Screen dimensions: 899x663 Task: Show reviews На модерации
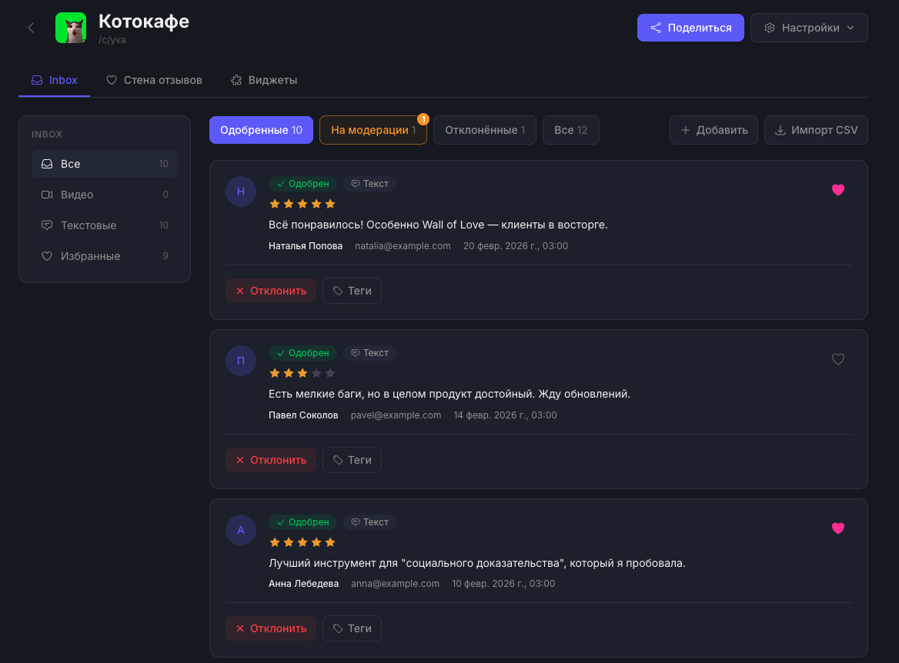(x=373, y=130)
